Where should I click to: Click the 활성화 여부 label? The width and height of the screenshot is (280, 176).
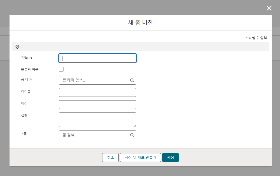(x=28, y=69)
